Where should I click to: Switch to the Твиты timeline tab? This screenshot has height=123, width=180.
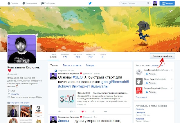coord(54,65)
